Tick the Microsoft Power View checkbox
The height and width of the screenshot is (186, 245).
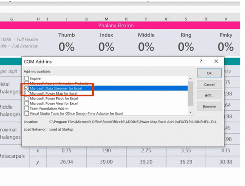27,103
